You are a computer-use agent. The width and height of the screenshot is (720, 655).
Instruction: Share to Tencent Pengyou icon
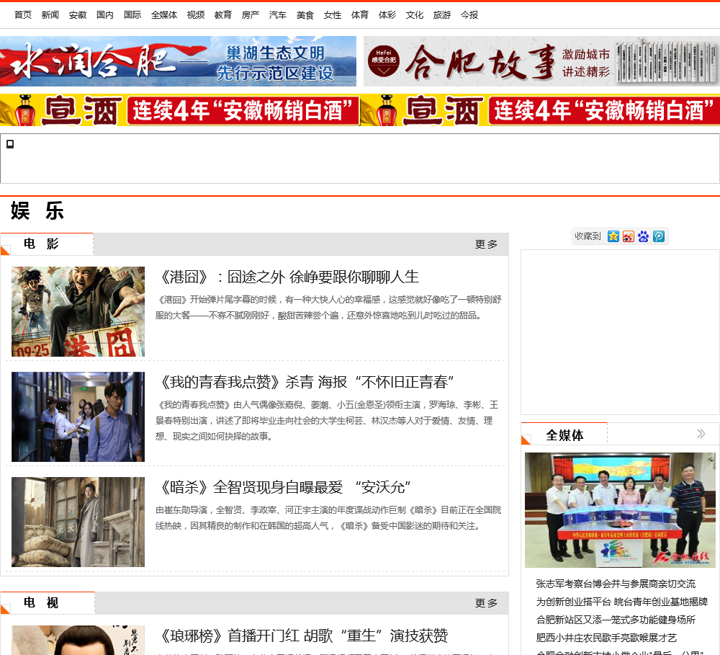click(659, 236)
